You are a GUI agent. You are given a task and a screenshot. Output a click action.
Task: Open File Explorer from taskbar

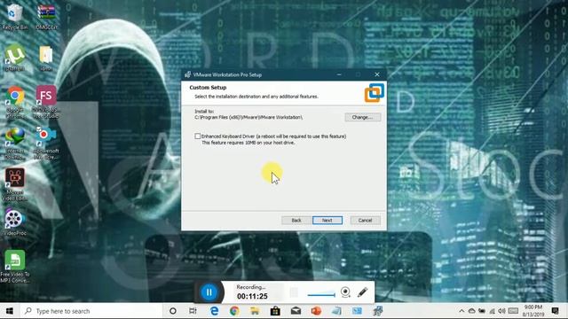click(255, 311)
